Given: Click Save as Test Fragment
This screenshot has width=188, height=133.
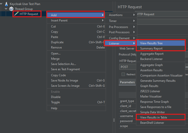Looking at the screenshot, I should 76,69.
